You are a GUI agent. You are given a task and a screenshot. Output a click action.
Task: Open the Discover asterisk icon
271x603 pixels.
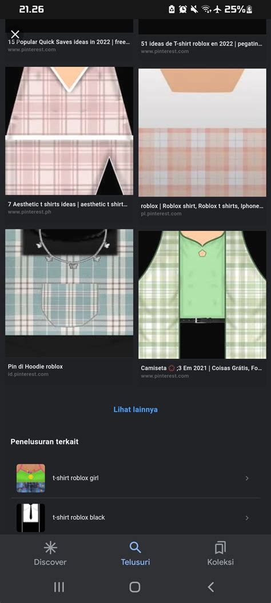[50, 547]
